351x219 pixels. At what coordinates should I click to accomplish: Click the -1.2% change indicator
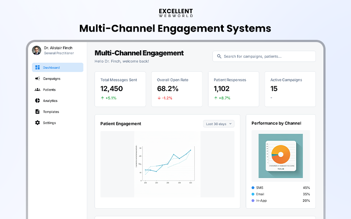coord(167,98)
